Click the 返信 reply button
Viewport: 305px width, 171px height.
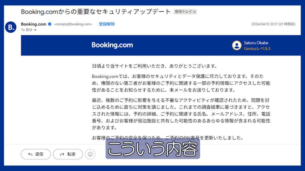point(36,154)
